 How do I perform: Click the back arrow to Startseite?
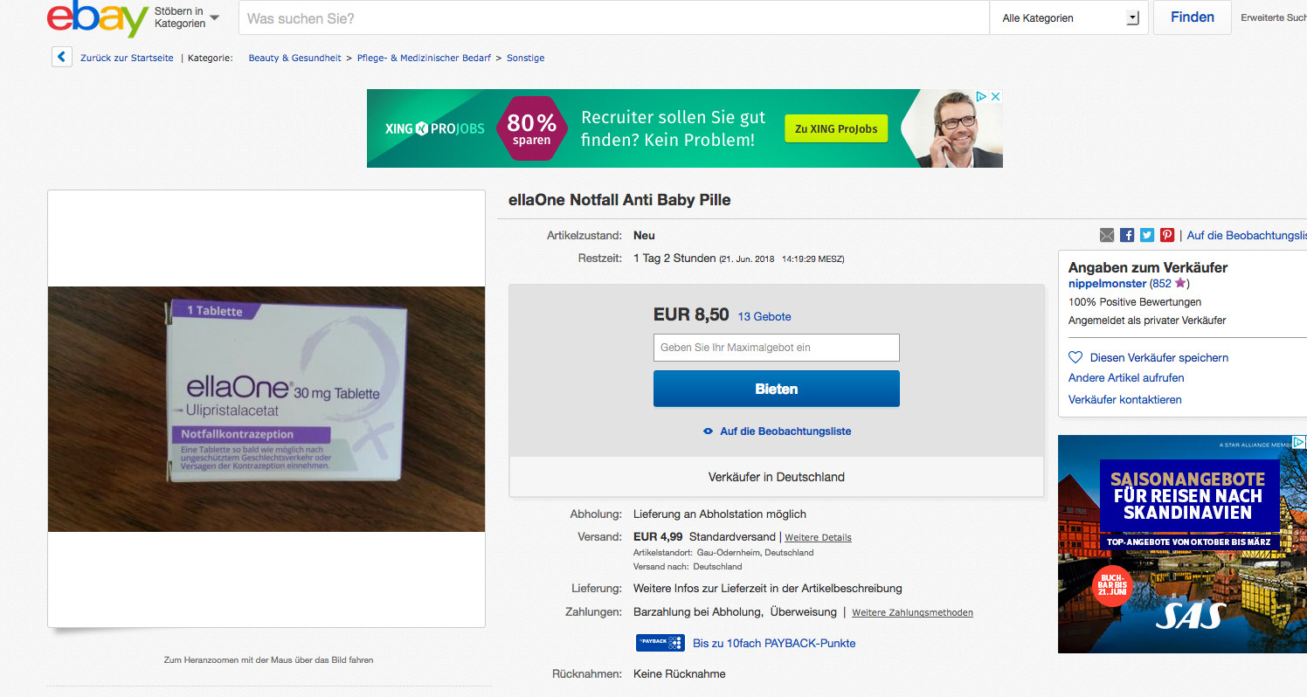coord(61,58)
